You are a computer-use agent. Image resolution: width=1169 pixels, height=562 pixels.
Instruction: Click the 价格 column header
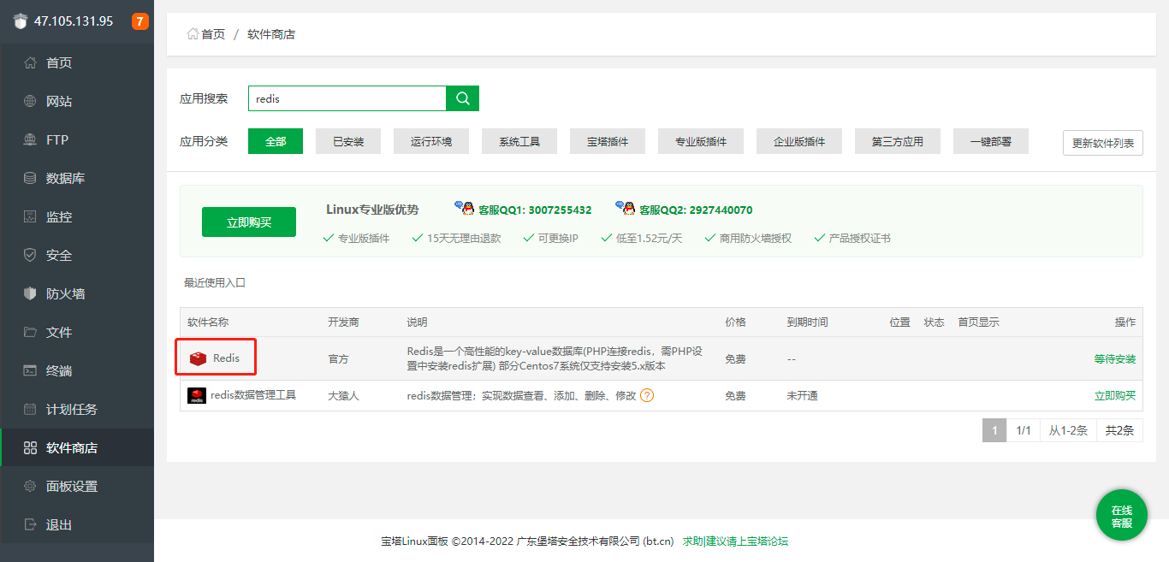(x=735, y=322)
